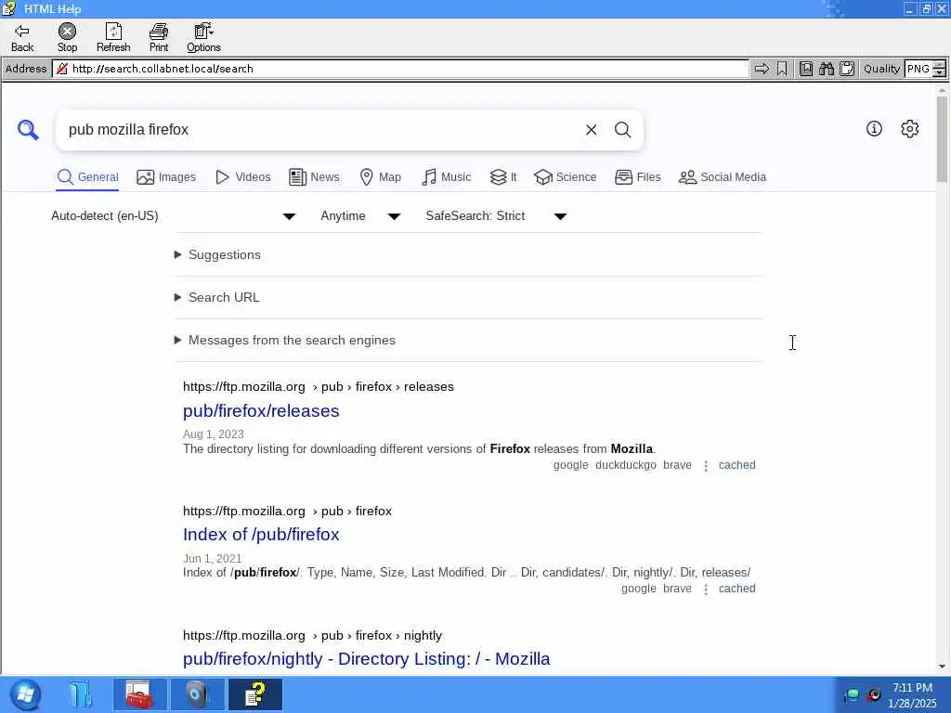The height and width of the screenshot is (713, 951).
Task: Switch to the News tab
Action: point(314,177)
